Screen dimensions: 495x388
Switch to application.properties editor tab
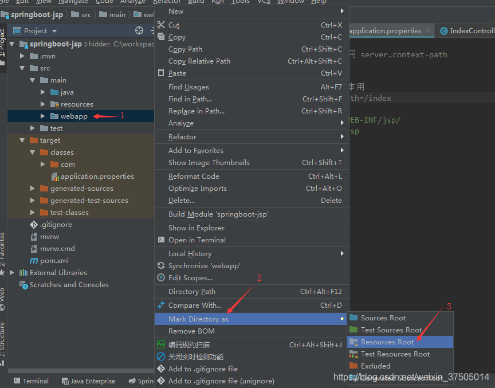click(385, 30)
